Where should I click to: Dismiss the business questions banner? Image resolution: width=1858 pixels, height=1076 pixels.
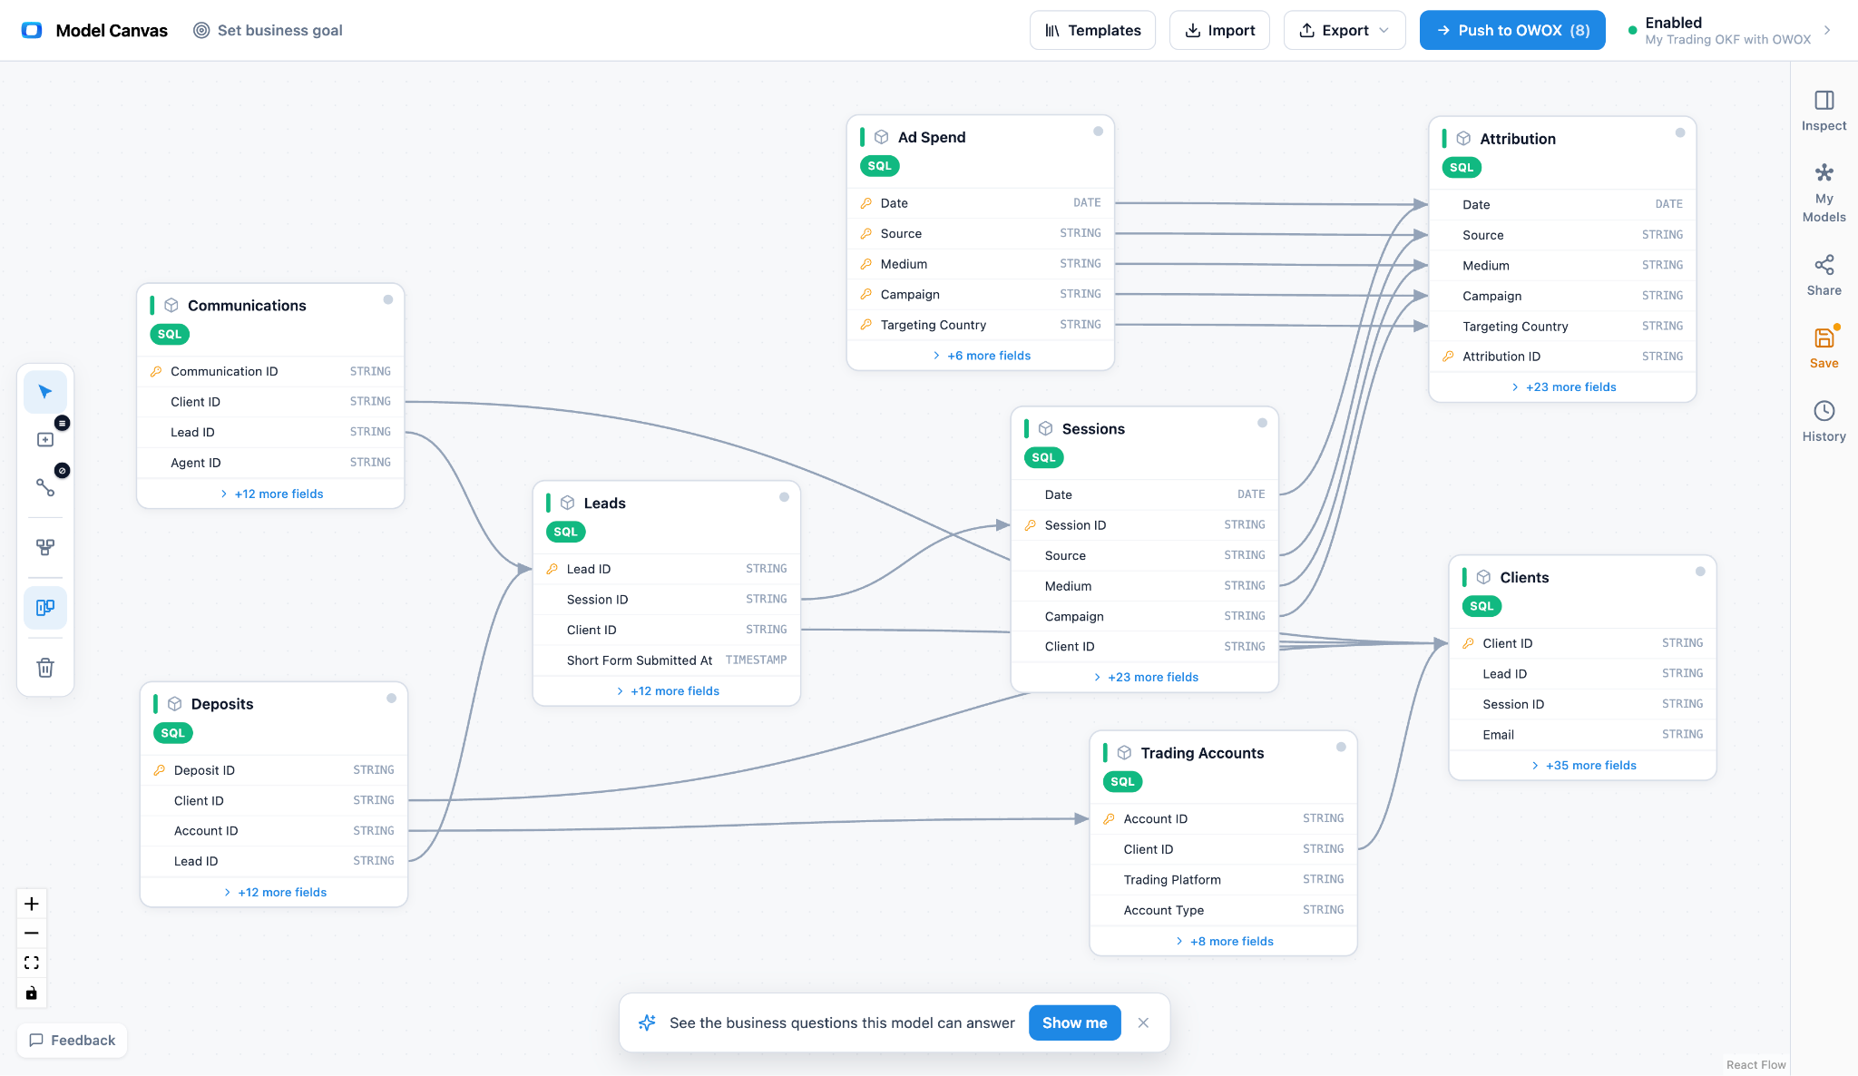pyautogui.click(x=1143, y=1022)
